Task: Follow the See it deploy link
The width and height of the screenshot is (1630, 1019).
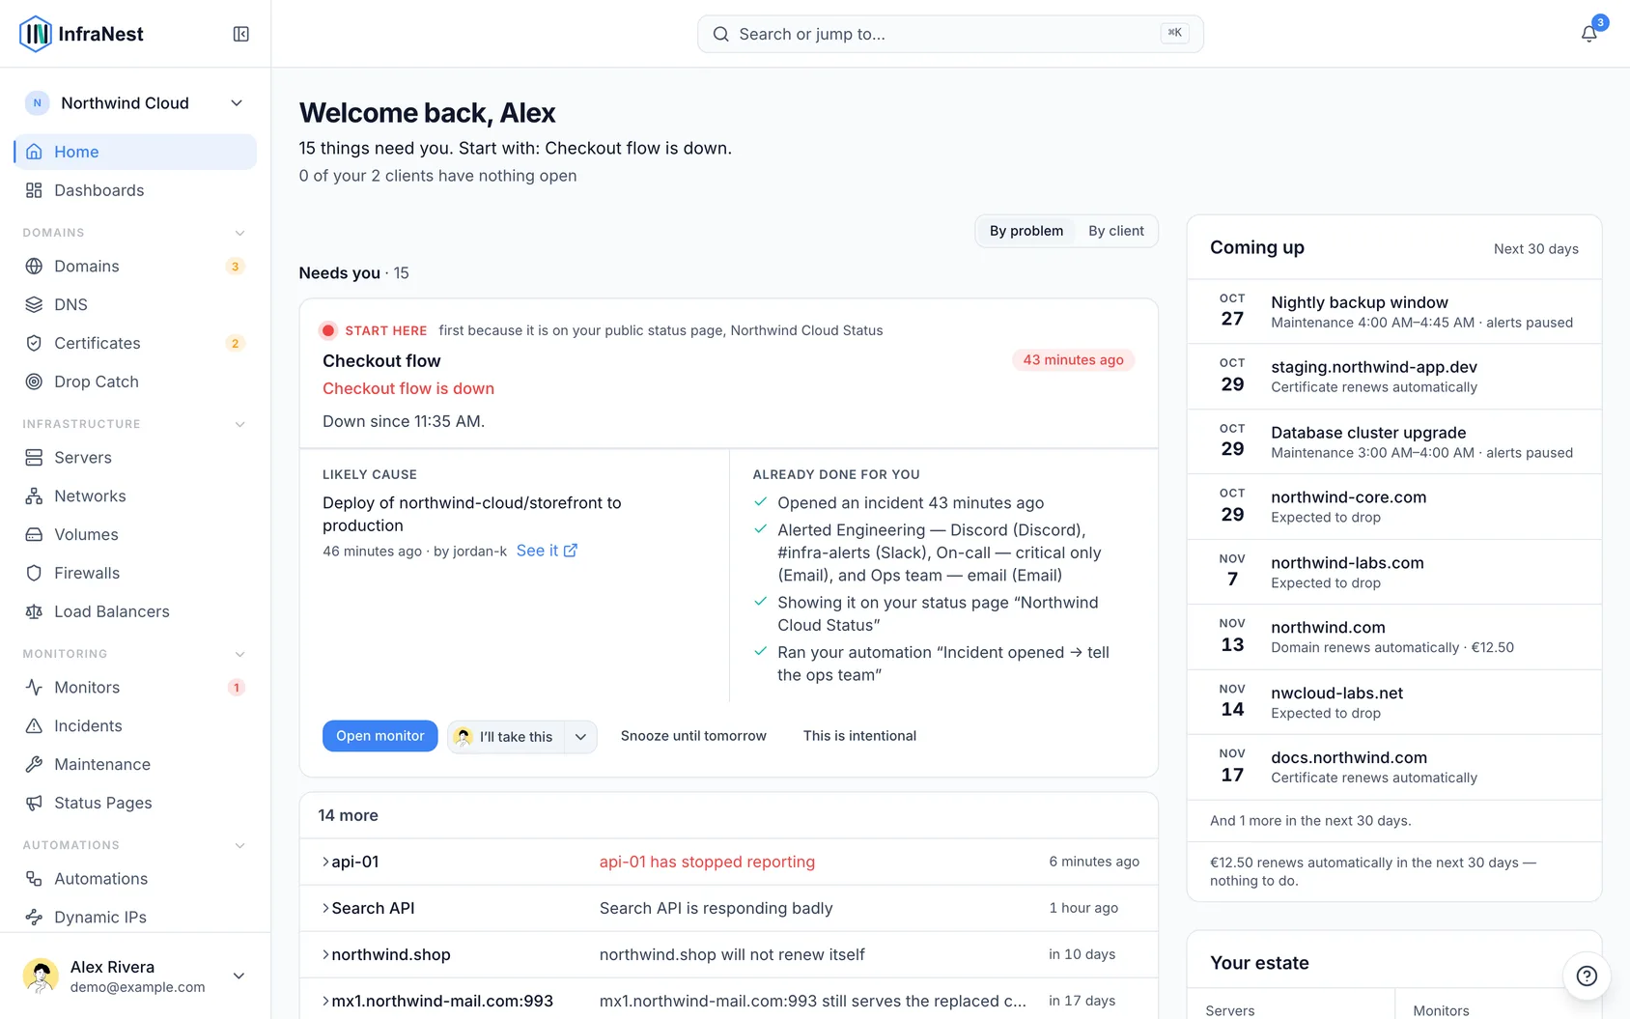Action: point(547,551)
